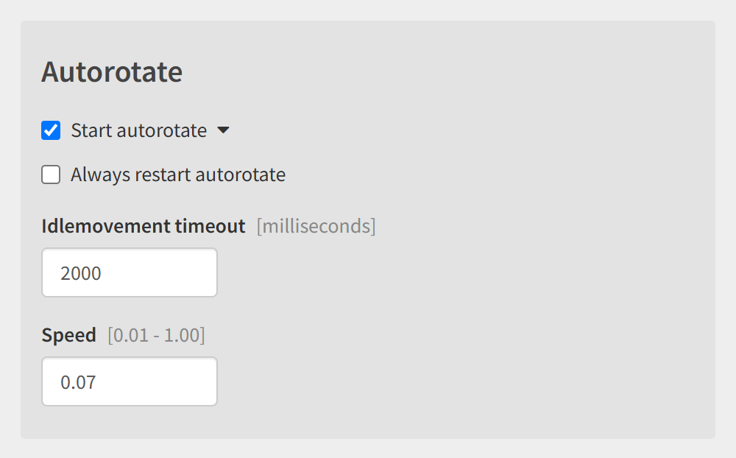Click the bold Speed label
This screenshot has height=458, width=736.
68,335
